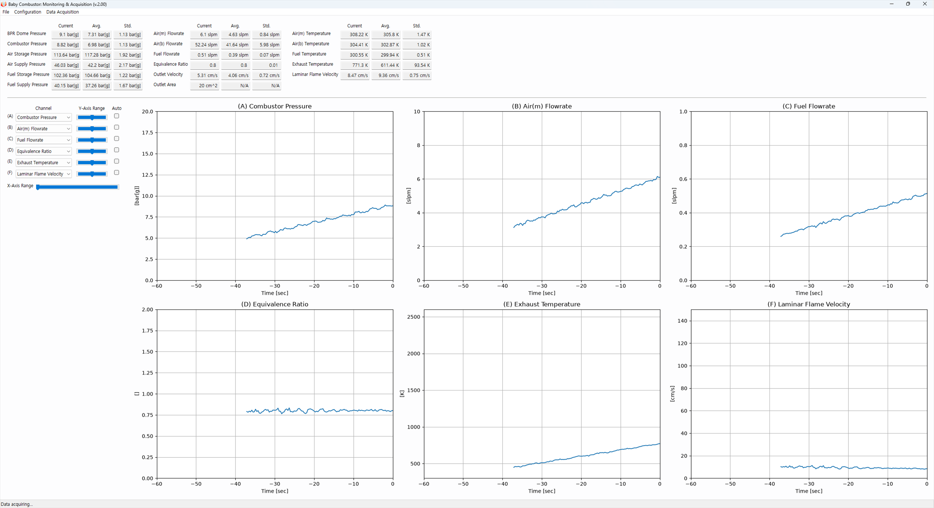Restore down the Baby Combustor window
This screenshot has width=934, height=508.
908,4
